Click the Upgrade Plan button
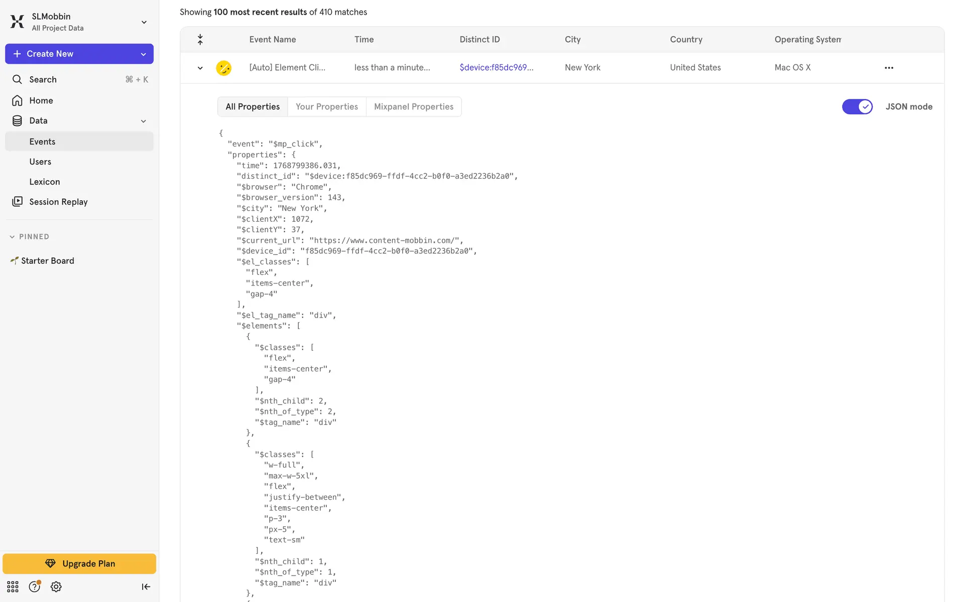The height and width of the screenshot is (602, 964). click(79, 563)
